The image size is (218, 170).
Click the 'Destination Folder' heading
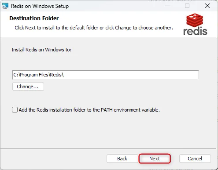[34, 18]
